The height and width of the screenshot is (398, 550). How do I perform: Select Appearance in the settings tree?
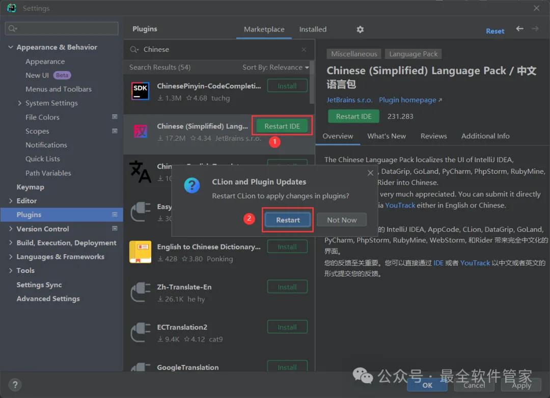(x=45, y=62)
